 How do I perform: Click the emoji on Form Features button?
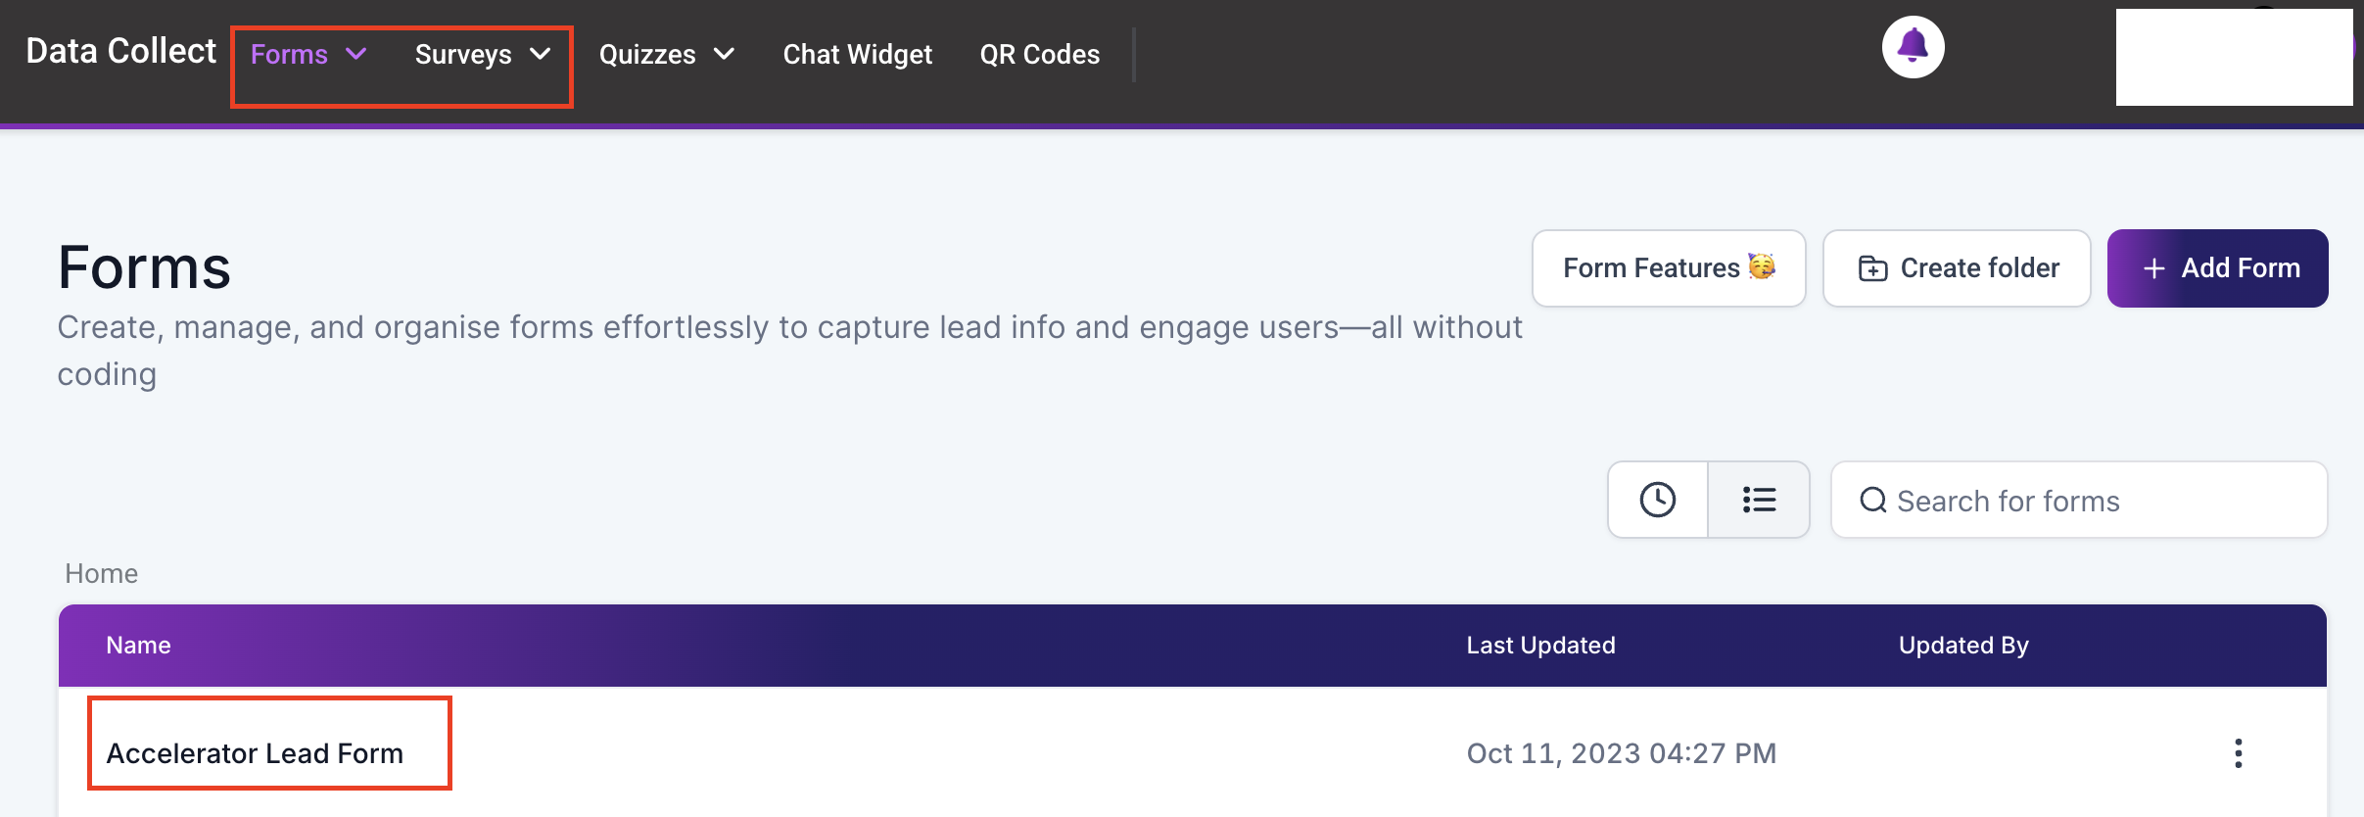(x=1762, y=266)
